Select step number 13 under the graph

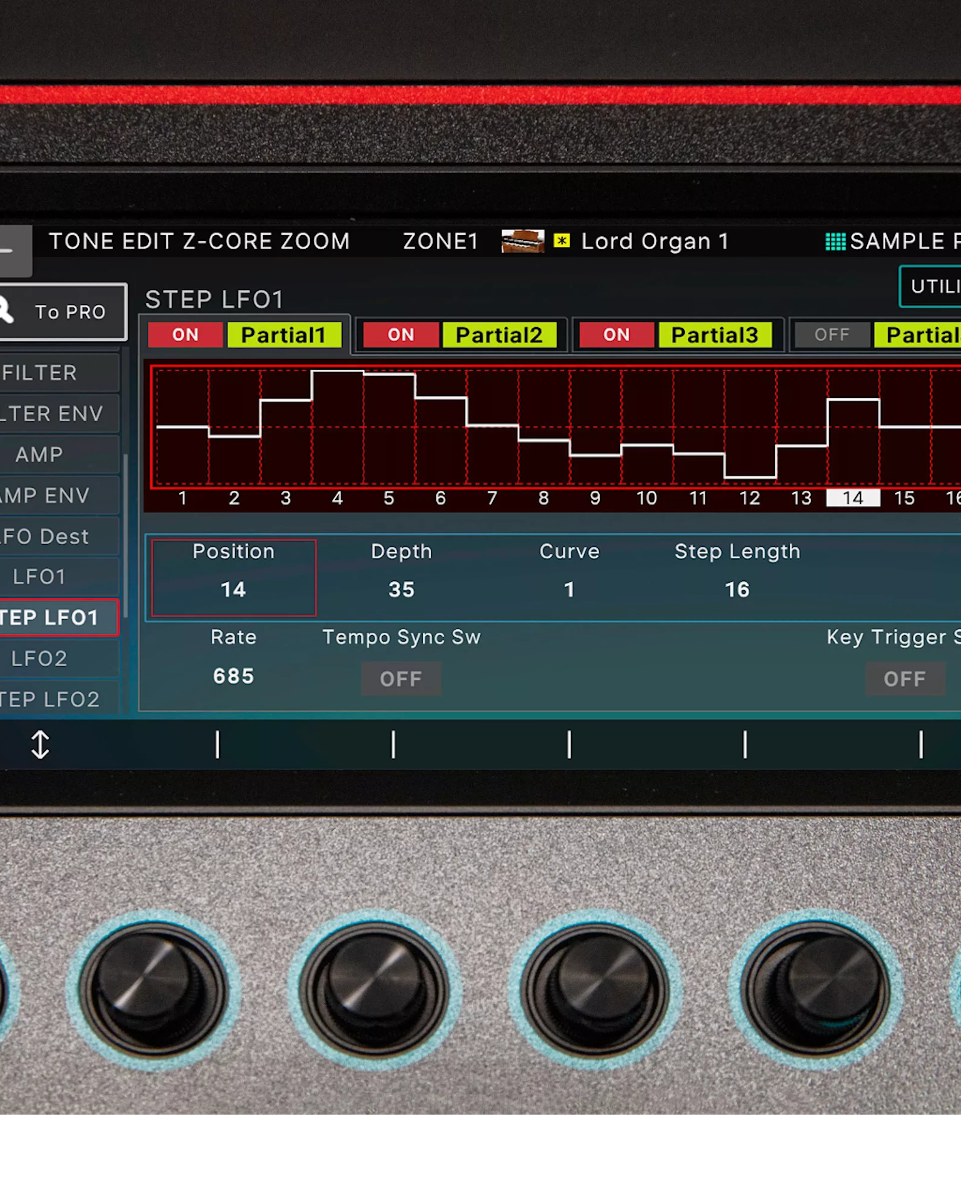(x=802, y=498)
